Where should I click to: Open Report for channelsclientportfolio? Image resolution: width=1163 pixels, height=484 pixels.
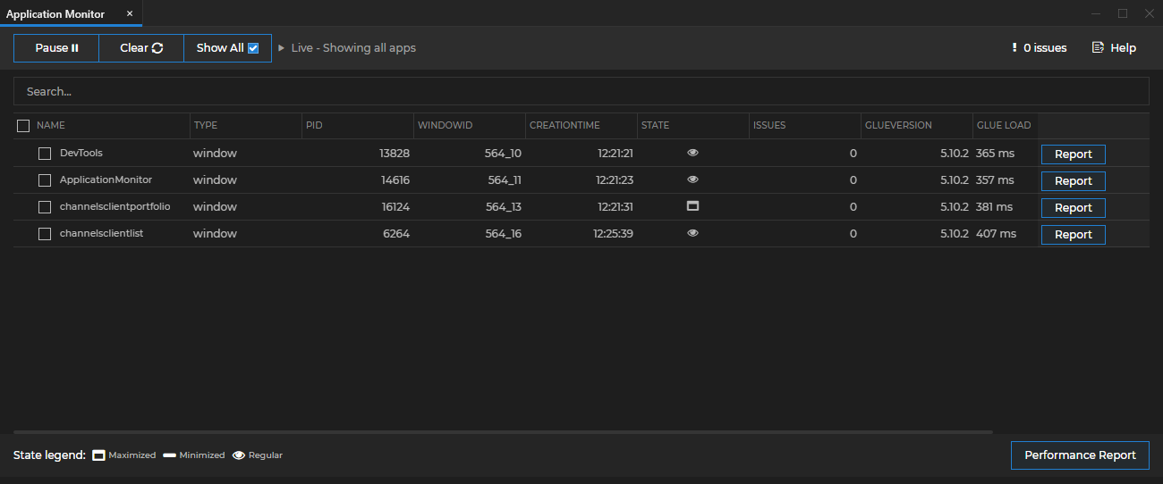[1074, 208]
